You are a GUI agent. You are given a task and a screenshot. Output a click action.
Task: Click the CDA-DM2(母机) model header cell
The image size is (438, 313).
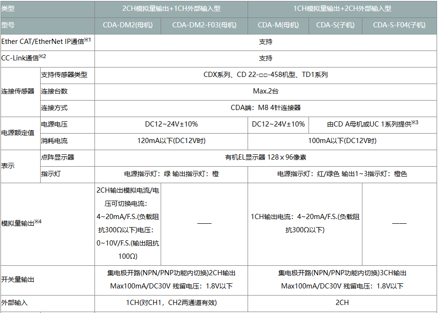pos(128,25)
